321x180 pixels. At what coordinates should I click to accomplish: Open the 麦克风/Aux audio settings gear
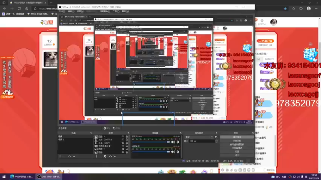(178, 142)
